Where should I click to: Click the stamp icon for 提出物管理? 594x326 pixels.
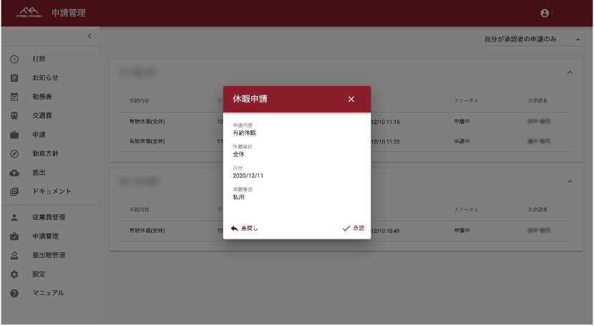(x=14, y=256)
